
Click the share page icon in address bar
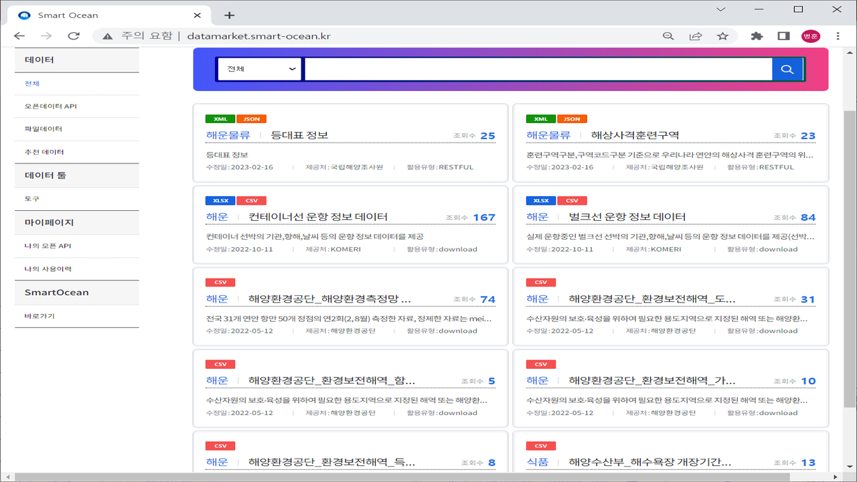coord(696,36)
